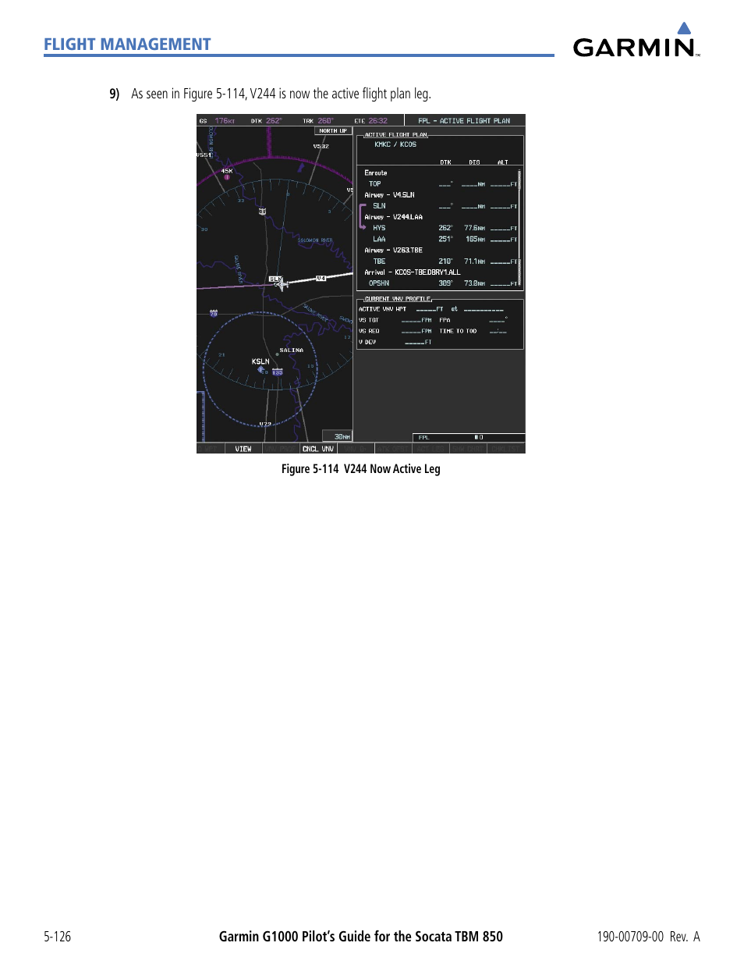
Task: Click the OPSHN altitude field
Action: tap(504, 283)
